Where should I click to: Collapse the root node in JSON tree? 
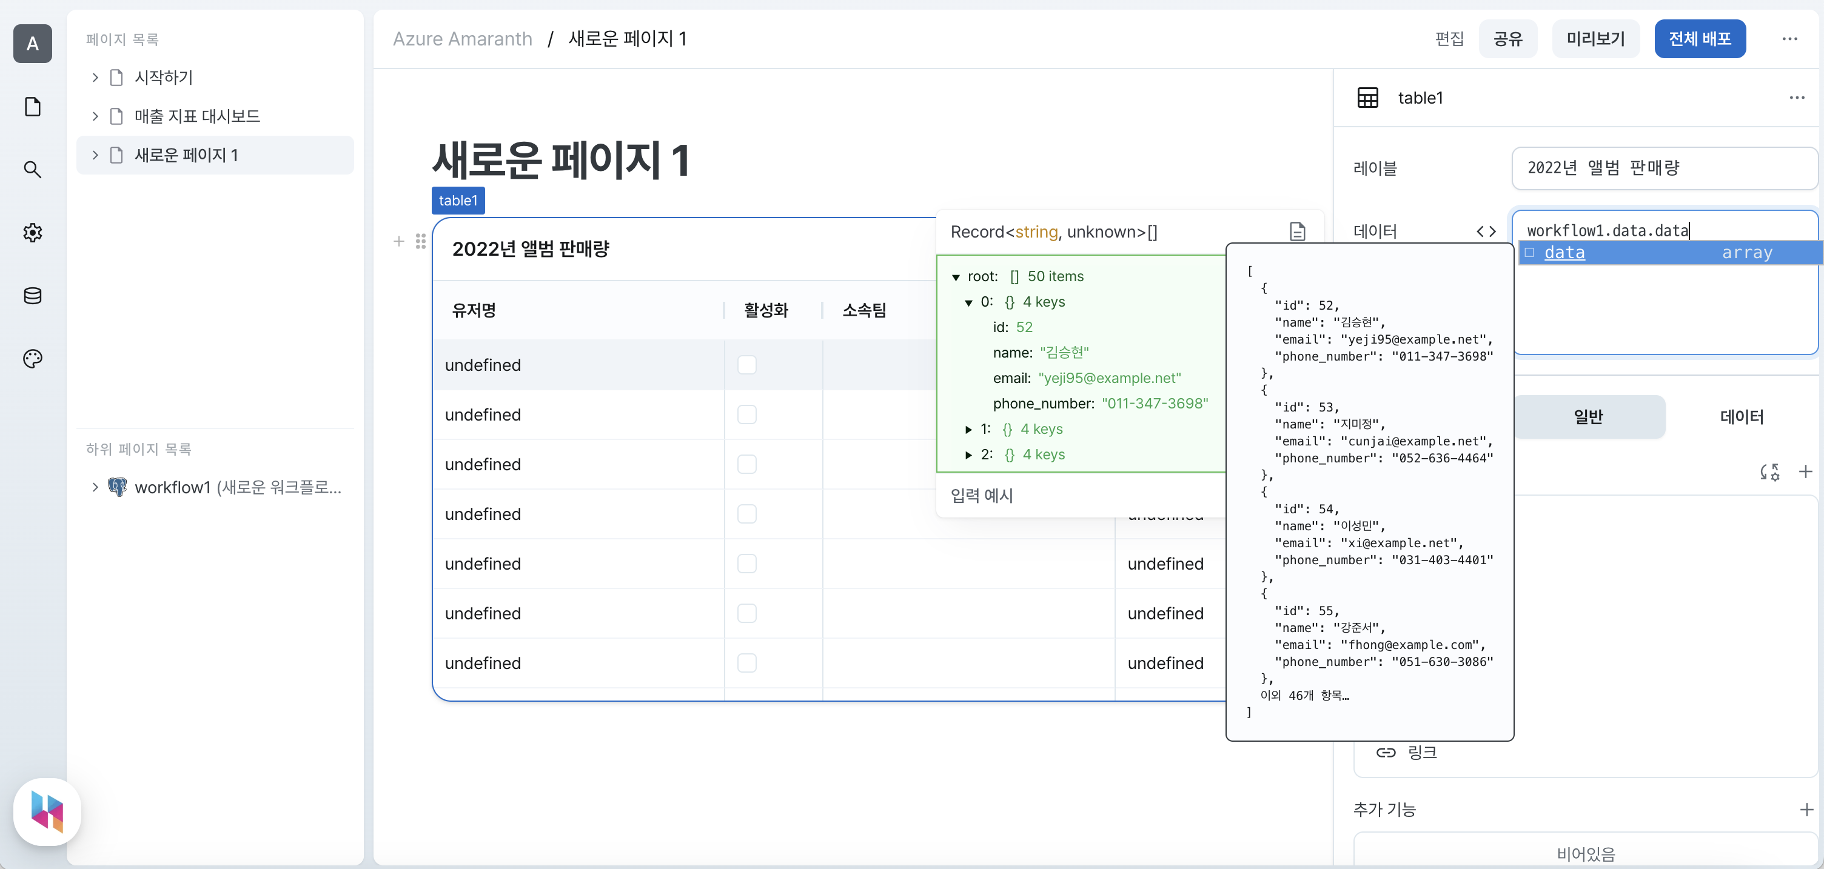point(956,278)
